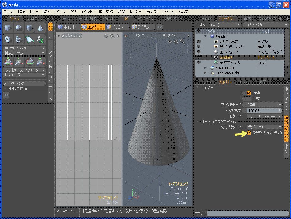Image resolution: width=291 pixels, height=219 pixels.
Task: Click the 不透明度 100.0 % slider field
Action: (262, 111)
